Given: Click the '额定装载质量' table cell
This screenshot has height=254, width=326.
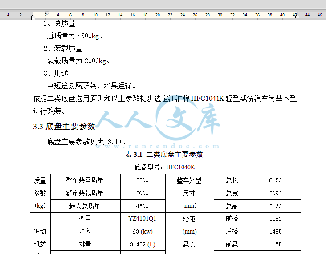Looking at the screenshot, I should click(x=85, y=193).
